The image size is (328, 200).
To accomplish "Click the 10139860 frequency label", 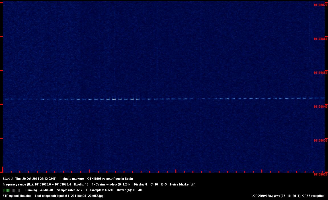I will [x=321, y=39].
